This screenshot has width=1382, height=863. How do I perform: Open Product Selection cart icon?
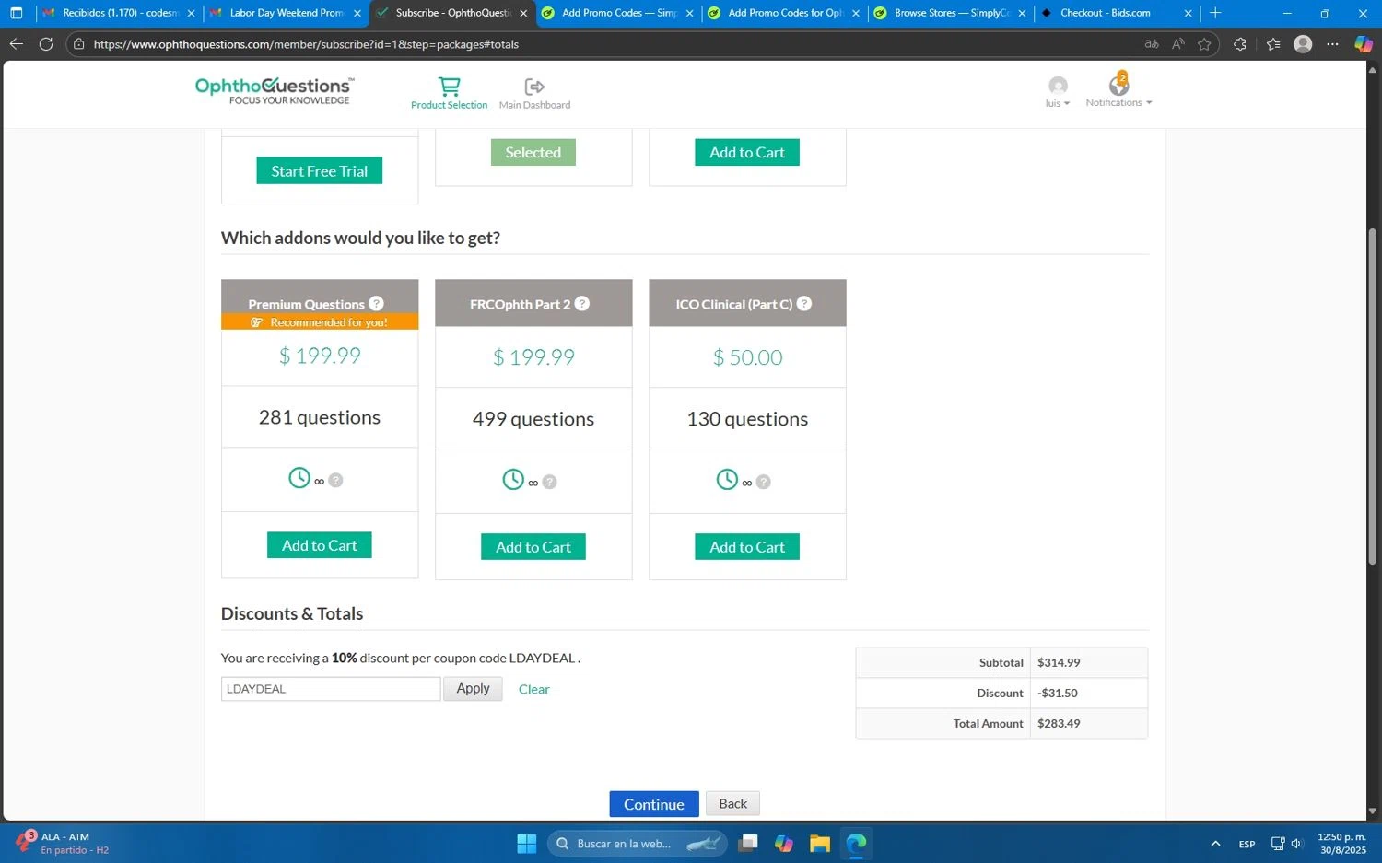pos(449,87)
